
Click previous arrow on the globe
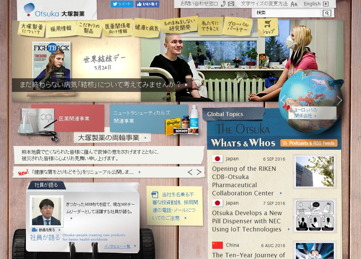click(283, 100)
